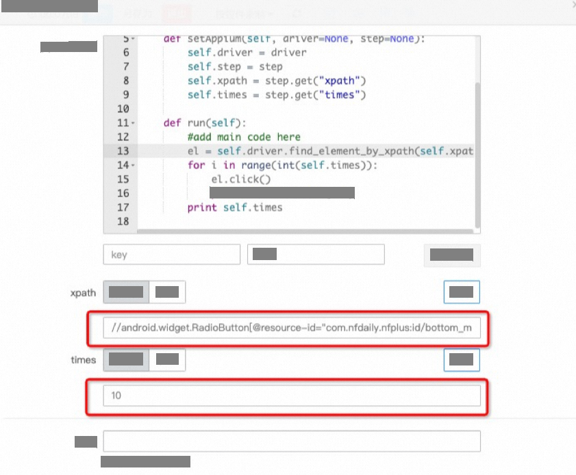The height and width of the screenshot is (475, 576).
Task: Click the key input field
Action: [171, 255]
